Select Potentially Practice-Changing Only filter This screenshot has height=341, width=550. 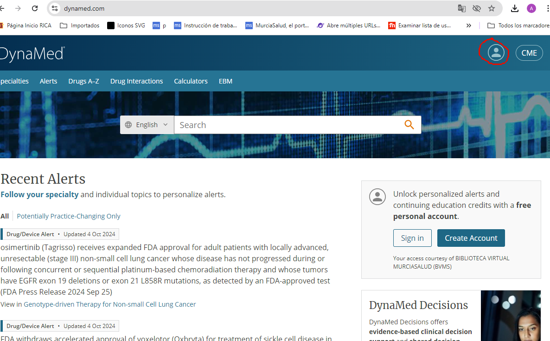[x=69, y=216]
